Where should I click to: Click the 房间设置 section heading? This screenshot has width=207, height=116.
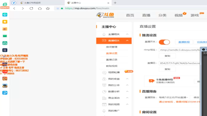149,112
